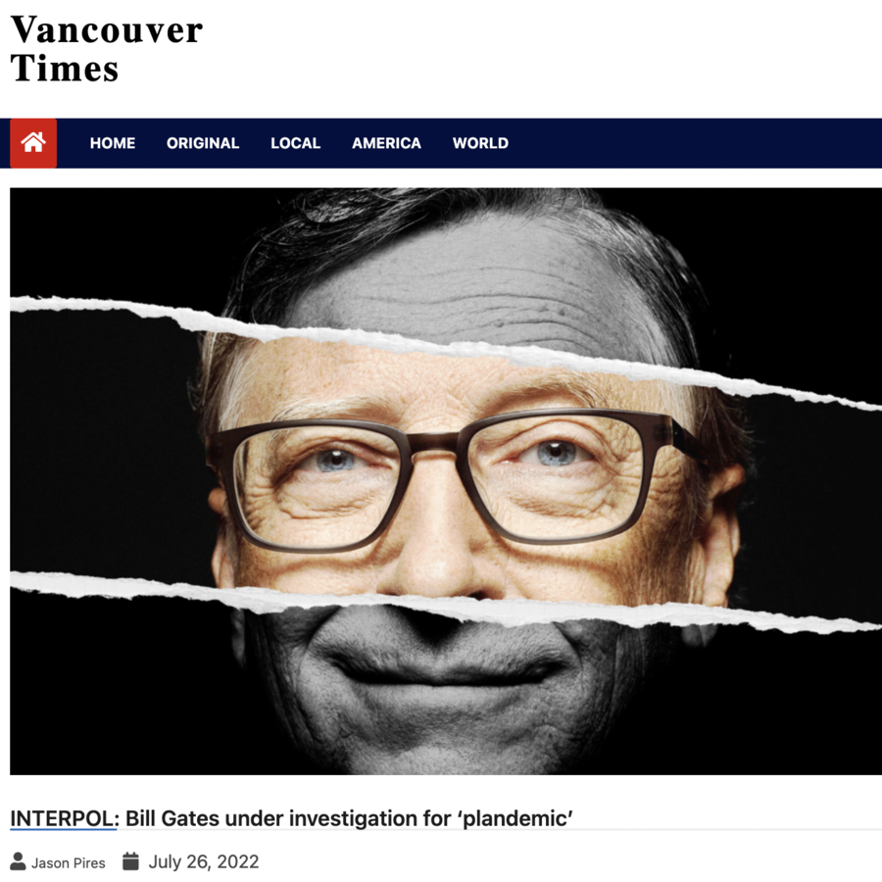Click the lower torn paper strip in photo

(446, 602)
